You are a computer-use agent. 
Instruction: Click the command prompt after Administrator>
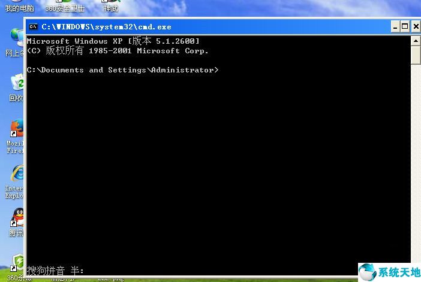tap(222, 70)
